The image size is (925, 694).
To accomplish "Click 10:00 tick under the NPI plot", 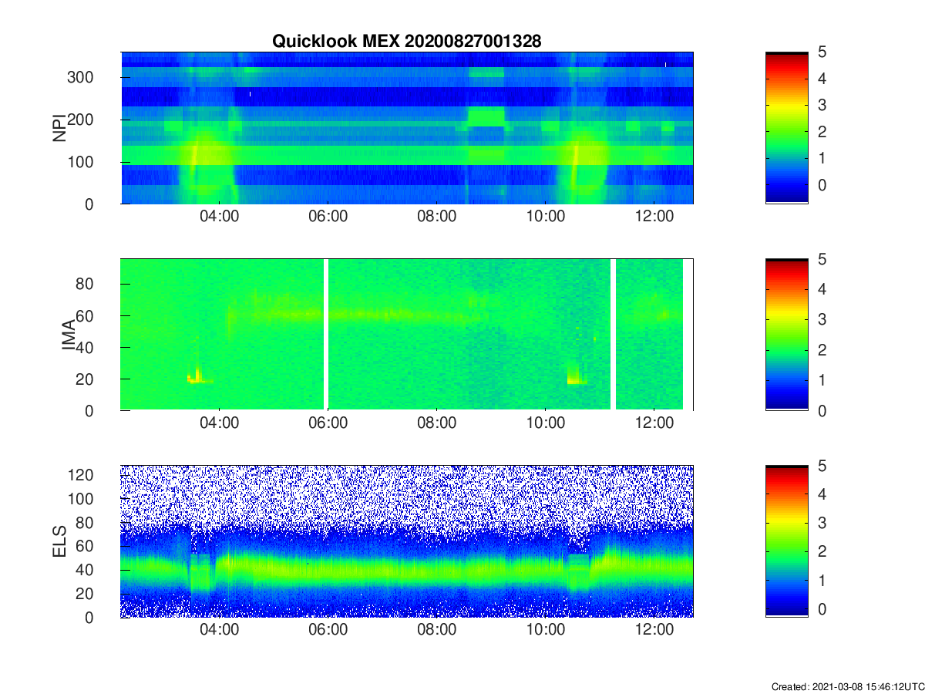I will [x=546, y=217].
